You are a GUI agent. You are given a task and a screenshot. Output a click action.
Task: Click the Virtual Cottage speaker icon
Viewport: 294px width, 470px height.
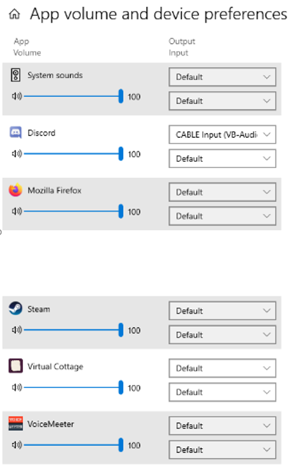(17, 388)
